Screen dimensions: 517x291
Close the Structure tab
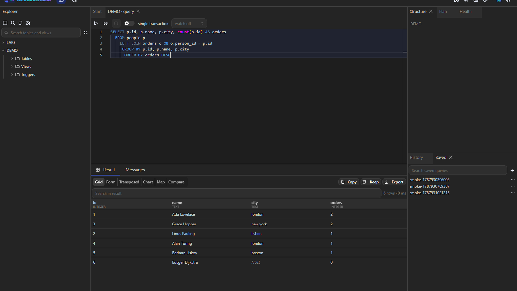(431, 11)
